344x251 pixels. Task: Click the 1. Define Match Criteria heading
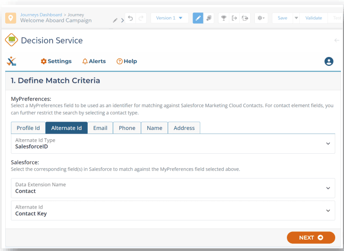pos(56,81)
